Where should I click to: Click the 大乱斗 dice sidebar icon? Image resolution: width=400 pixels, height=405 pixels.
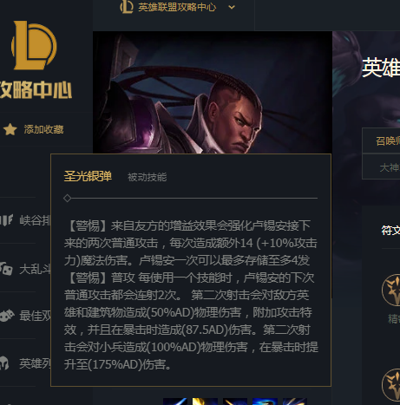[6, 269]
